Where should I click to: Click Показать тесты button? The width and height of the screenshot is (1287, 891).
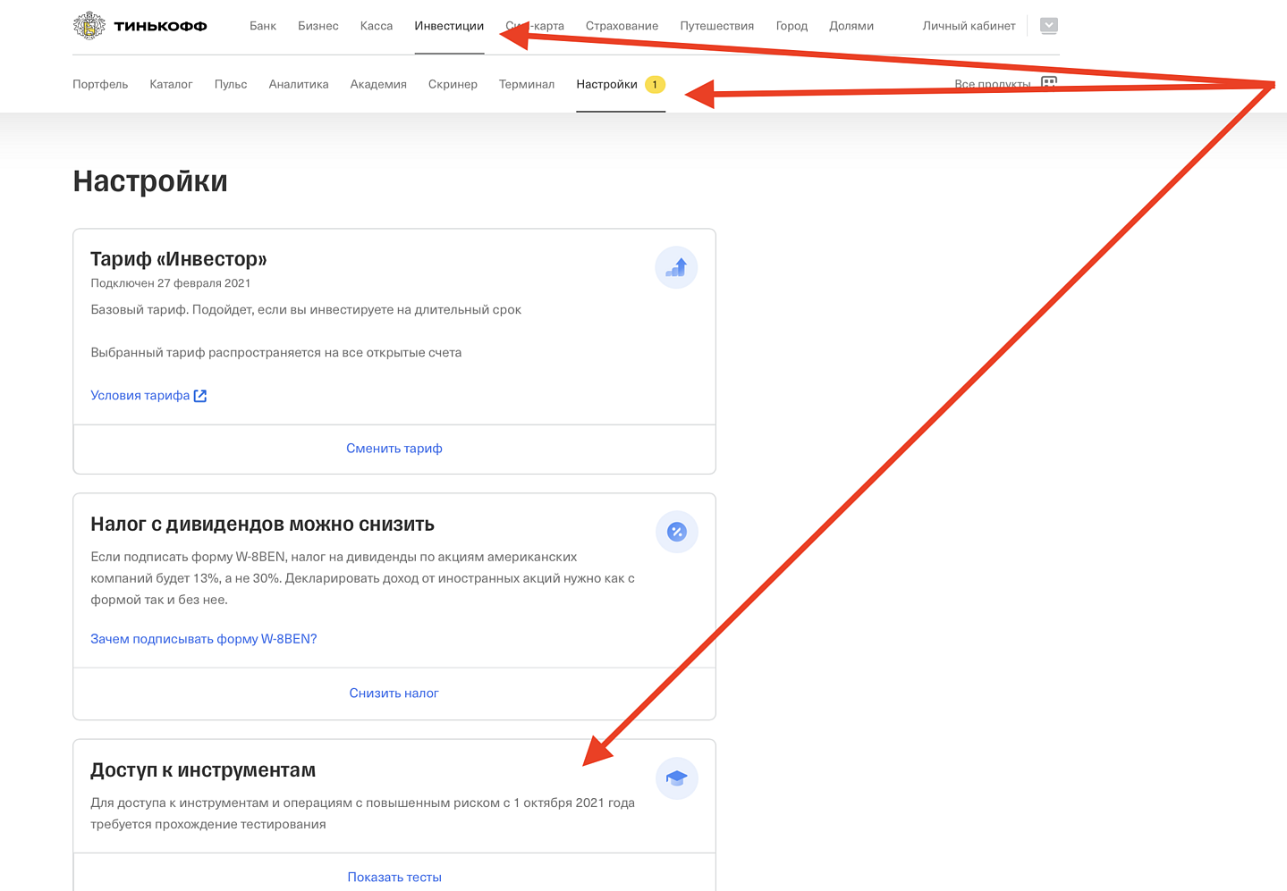coord(394,877)
